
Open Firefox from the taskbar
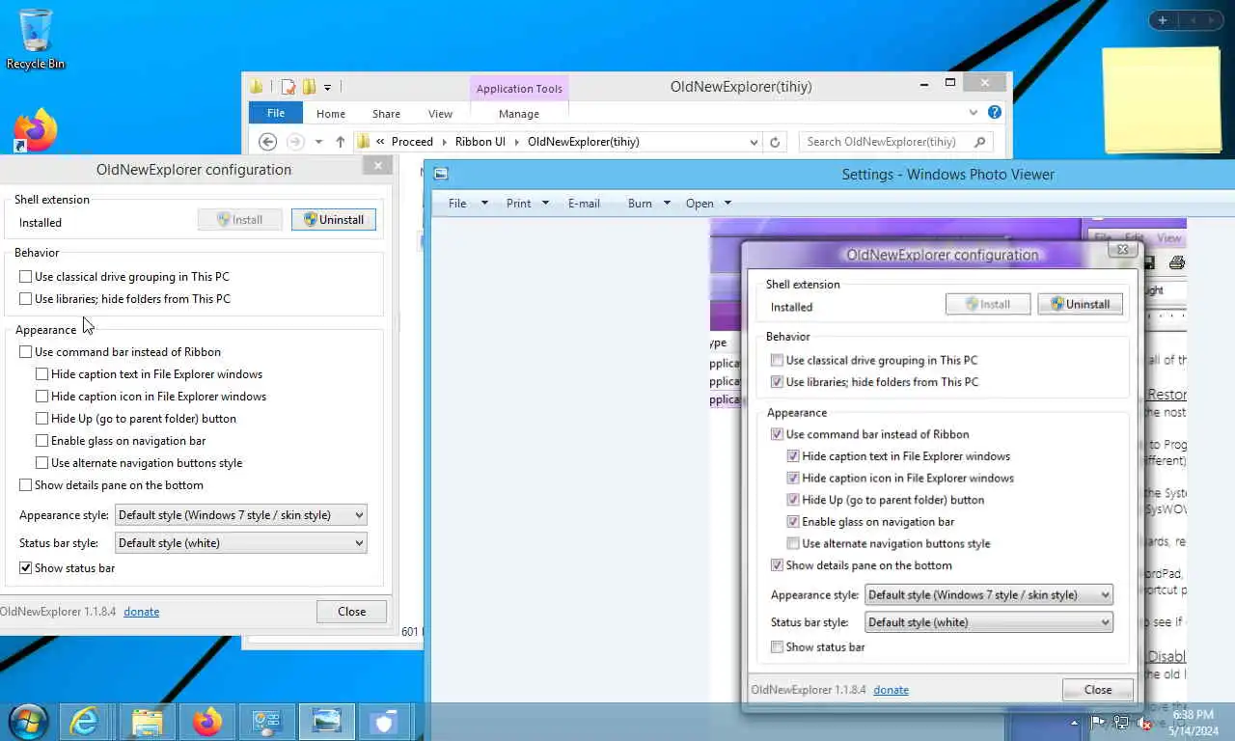(206, 722)
